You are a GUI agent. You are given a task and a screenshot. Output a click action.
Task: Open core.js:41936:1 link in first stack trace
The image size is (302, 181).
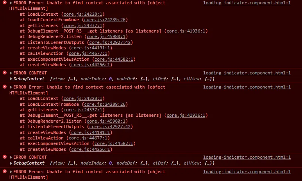coord(186,31)
